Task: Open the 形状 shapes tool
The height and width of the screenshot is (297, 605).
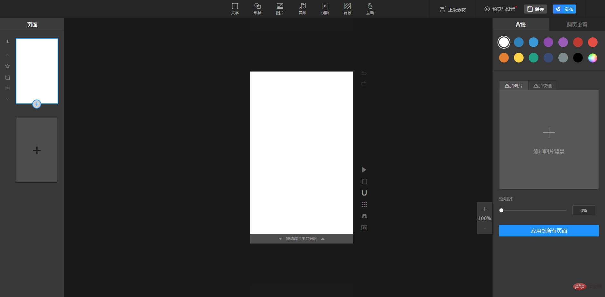Action: point(257,9)
